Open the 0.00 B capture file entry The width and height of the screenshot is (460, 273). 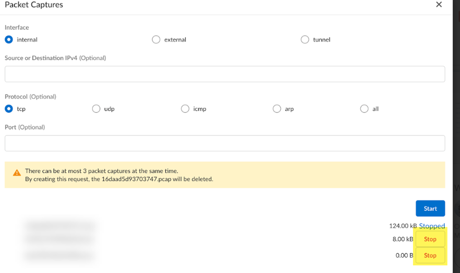click(59, 256)
